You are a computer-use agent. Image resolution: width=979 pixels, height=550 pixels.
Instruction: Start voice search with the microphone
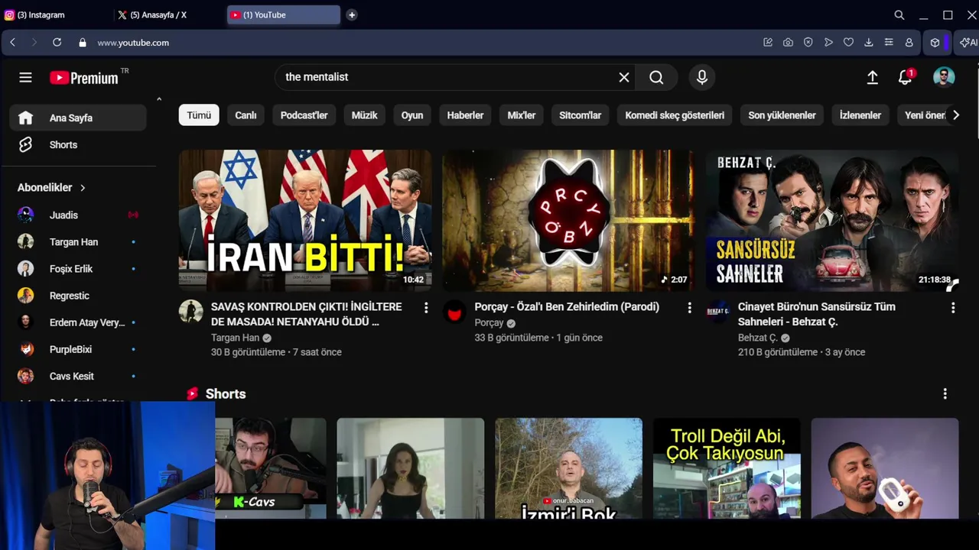tap(702, 77)
